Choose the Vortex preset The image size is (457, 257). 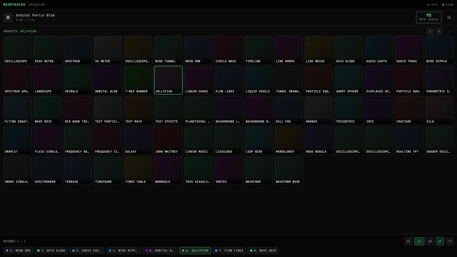tap(228, 171)
